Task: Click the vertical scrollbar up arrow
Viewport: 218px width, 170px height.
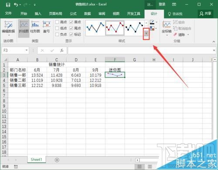Action: [215, 59]
